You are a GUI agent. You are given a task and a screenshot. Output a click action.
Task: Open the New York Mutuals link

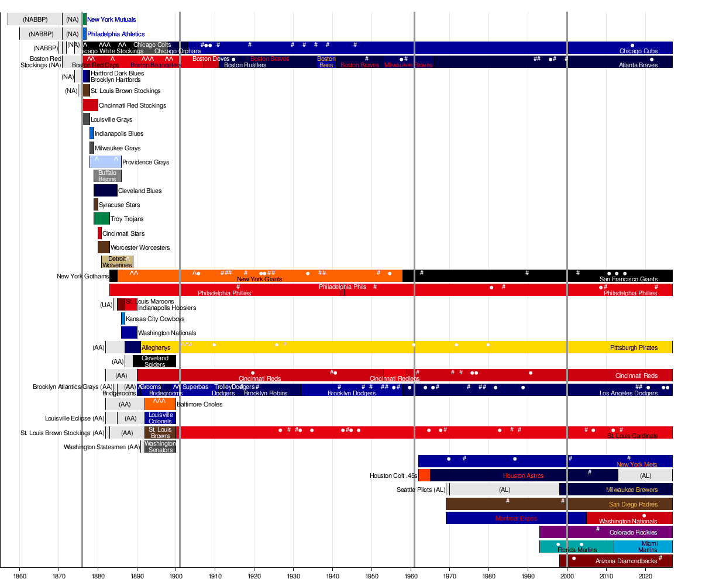112,20
